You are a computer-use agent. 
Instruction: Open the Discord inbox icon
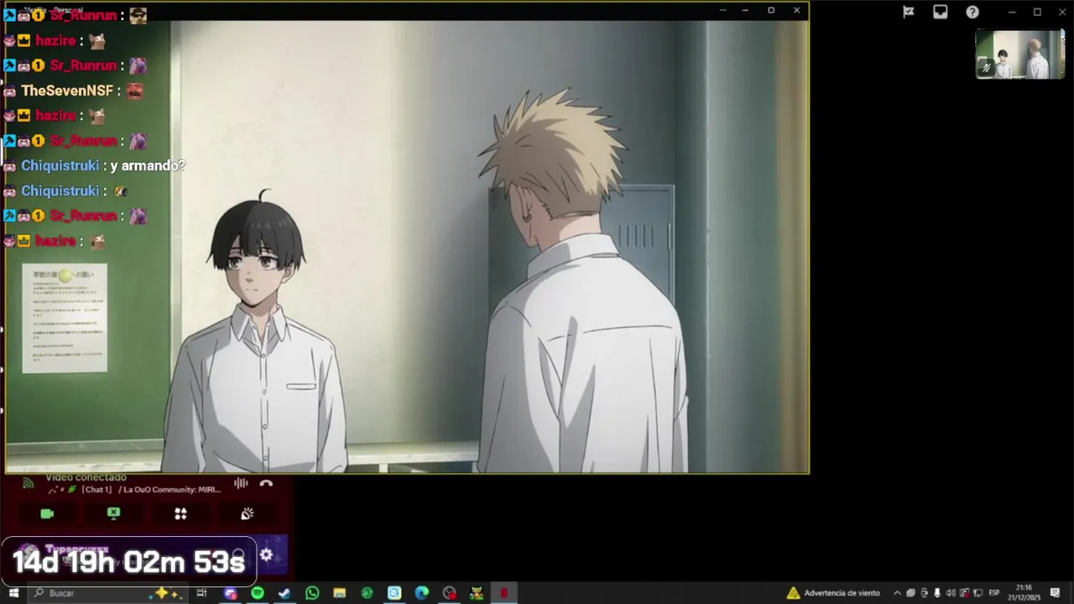[x=941, y=12]
